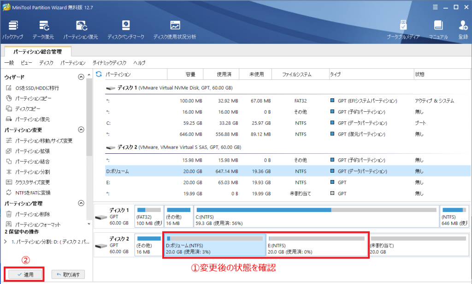
Task: Select D:ボリューム row in partition list
Action: (288, 171)
